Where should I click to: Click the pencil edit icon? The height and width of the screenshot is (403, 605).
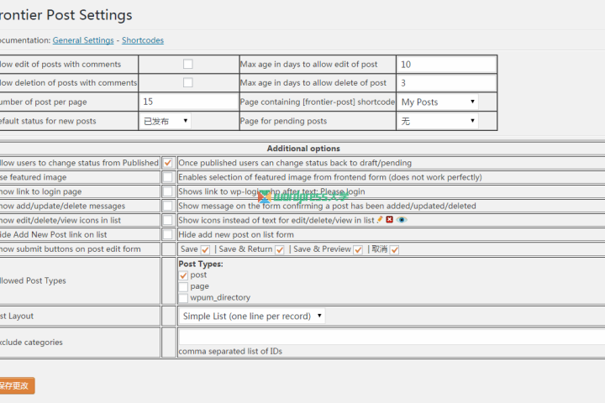[x=380, y=220]
